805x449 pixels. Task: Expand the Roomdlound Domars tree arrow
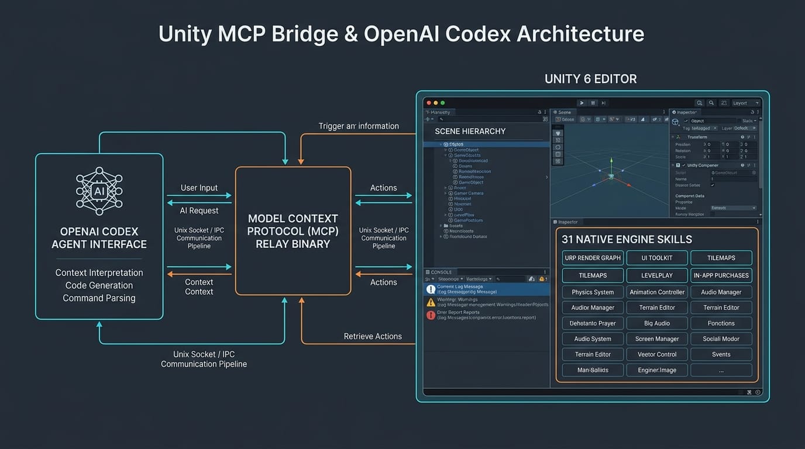(441, 237)
